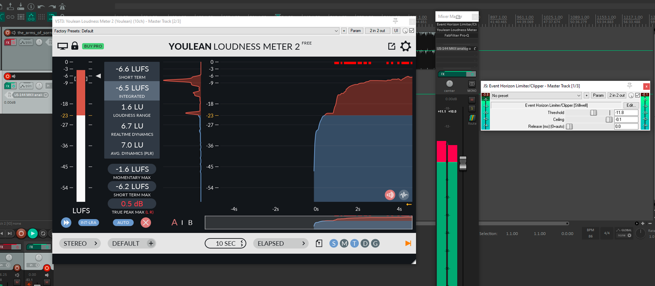655x286 pixels.
Task: Open Youlean settings gear
Action: point(405,46)
